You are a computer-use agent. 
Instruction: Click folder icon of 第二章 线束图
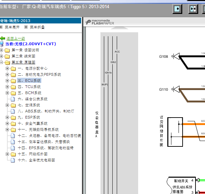[7, 56]
